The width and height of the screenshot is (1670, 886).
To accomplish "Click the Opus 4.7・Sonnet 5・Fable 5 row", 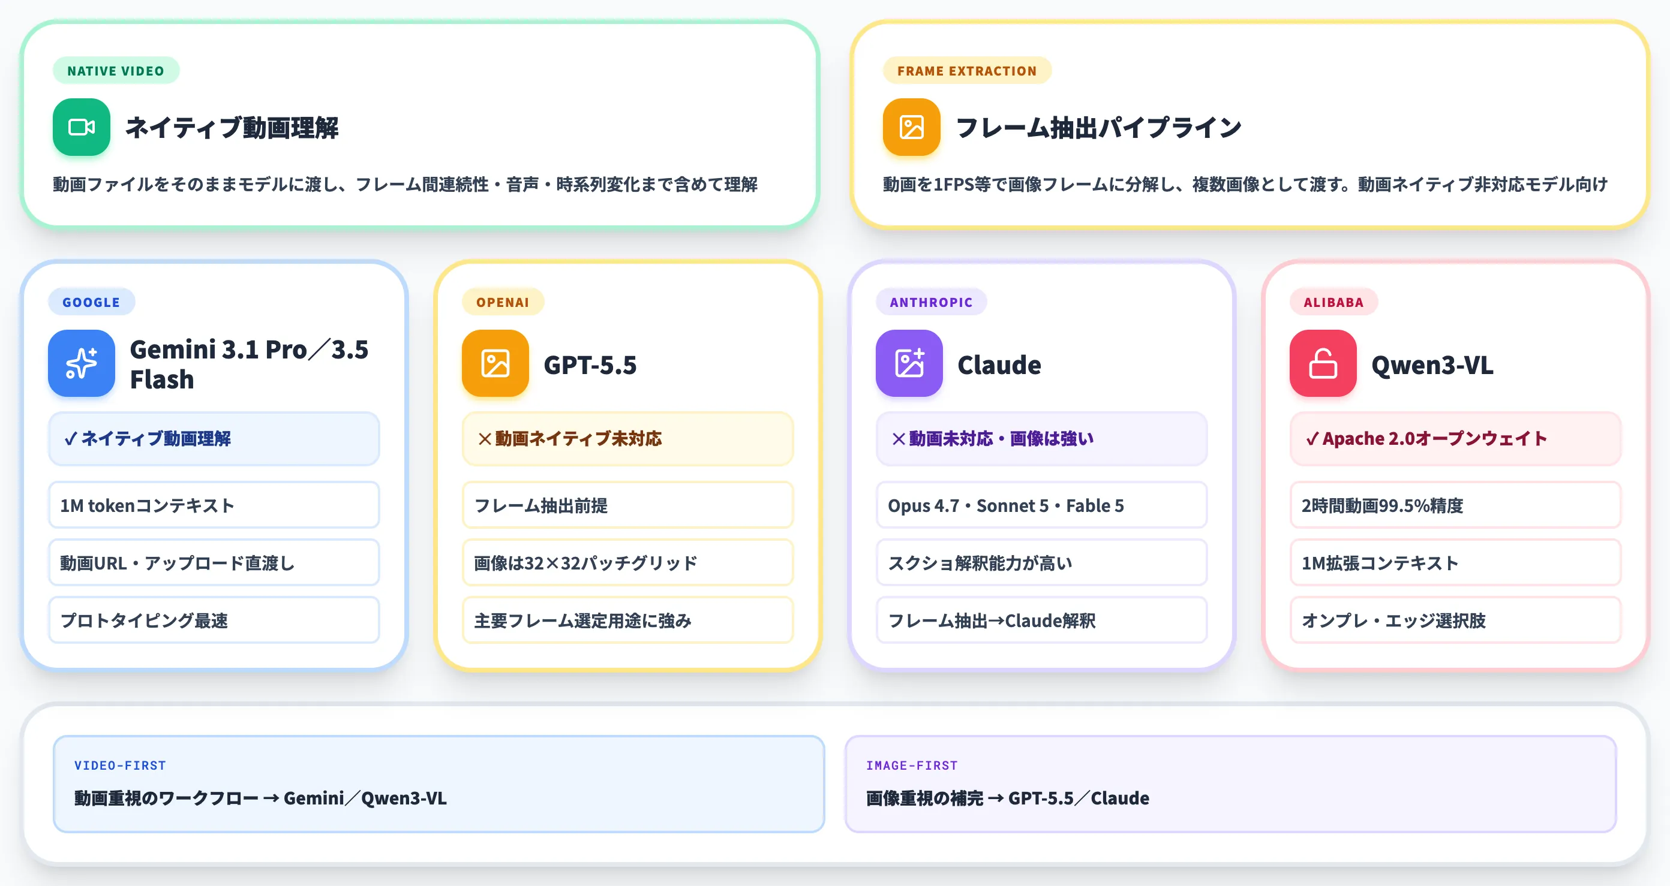I will pos(1041,505).
